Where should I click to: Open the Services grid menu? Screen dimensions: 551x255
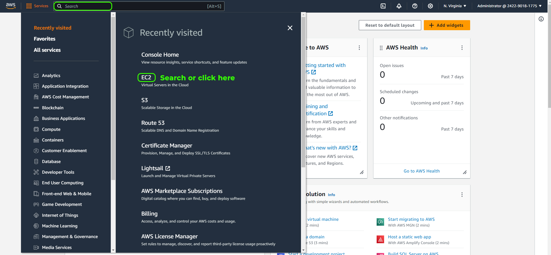coord(37,6)
